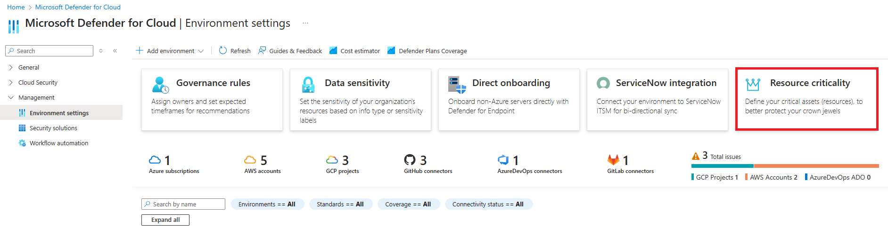This screenshot has width=888, height=236.
Task: Click the Data sensitivity lock icon
Action: coord(308,85)
